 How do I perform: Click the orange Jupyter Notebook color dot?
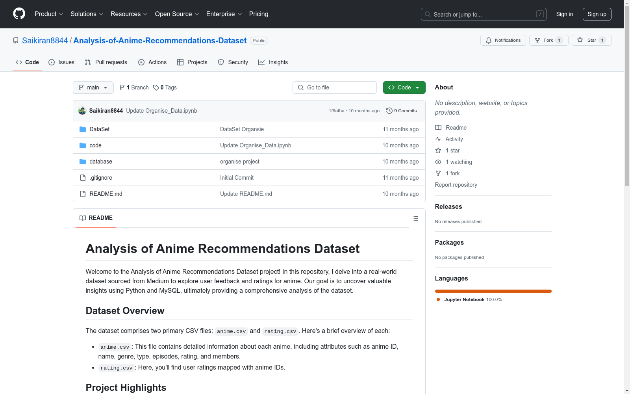click(438, 299)
